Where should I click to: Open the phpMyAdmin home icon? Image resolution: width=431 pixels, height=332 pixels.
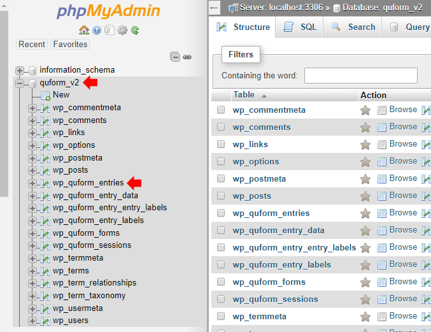(x=84, y=30)
